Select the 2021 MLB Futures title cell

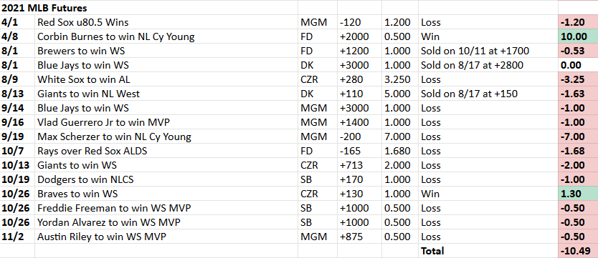tap(148, 8)
